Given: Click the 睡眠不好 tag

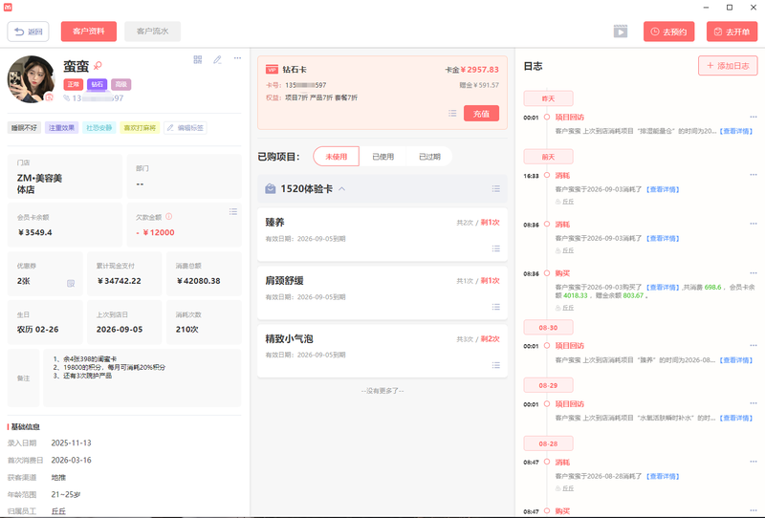Looking at the screenshot, I should [x=25, y=128].
